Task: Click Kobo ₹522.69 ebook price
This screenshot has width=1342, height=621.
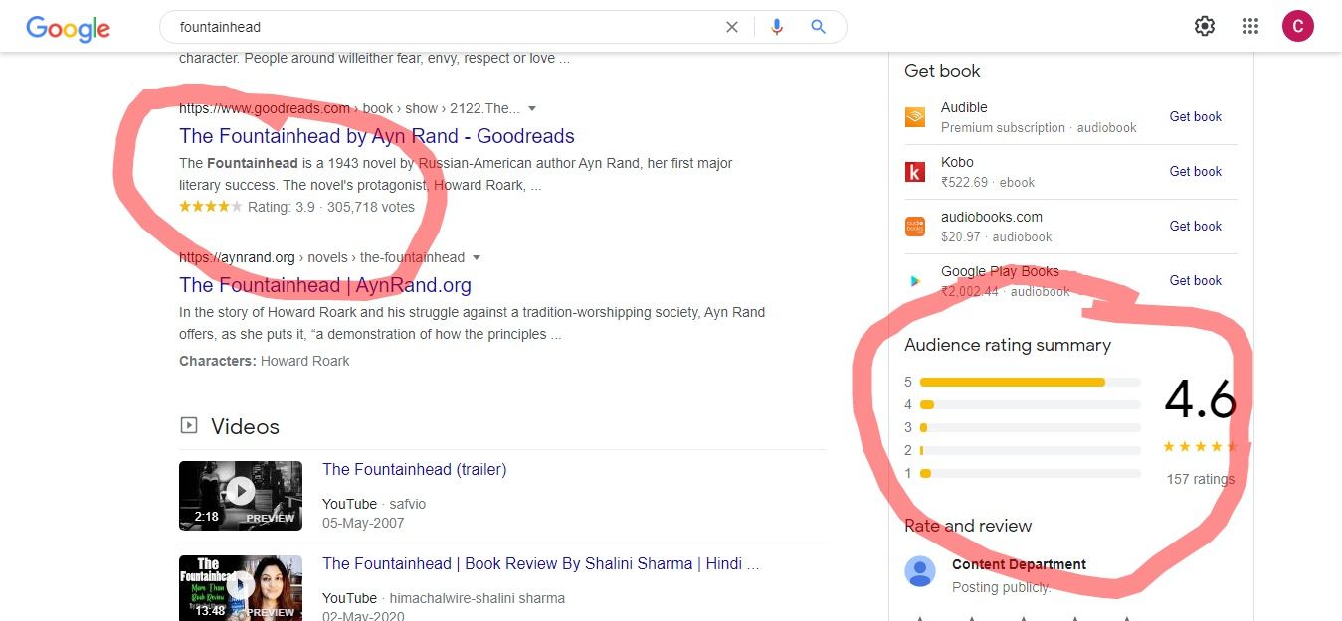Action: click(988, 182)
